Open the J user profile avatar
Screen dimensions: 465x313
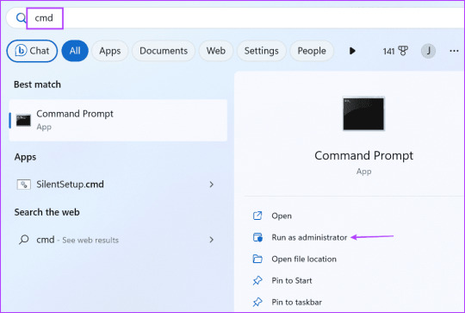428,51
